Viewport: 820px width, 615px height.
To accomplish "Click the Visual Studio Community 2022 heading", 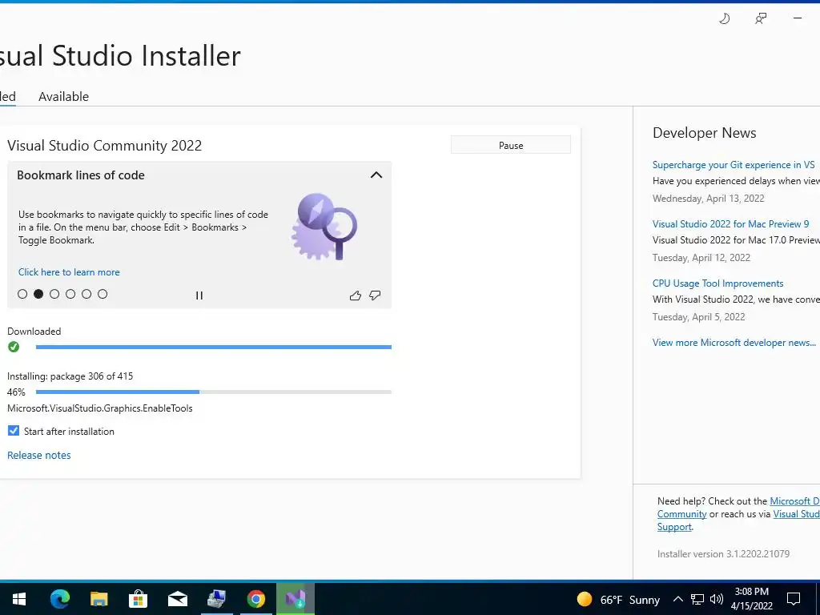I will (105, 146).
